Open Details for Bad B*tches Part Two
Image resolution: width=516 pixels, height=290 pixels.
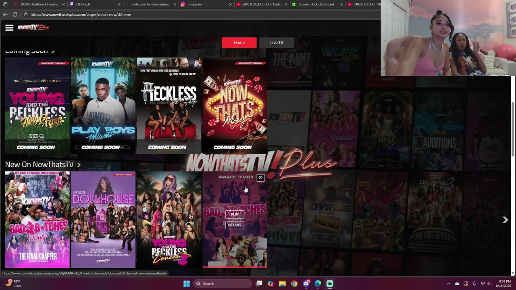click(235, 225)
